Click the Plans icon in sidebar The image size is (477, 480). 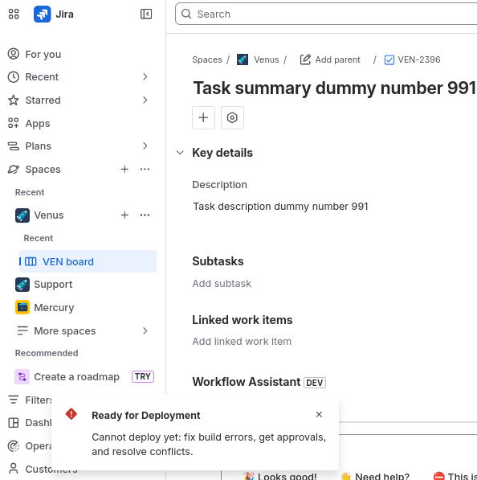(x=14, y=146)
